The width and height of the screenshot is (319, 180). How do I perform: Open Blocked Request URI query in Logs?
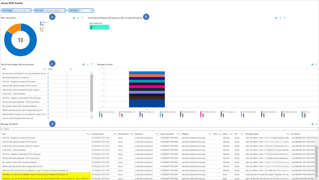276,18
